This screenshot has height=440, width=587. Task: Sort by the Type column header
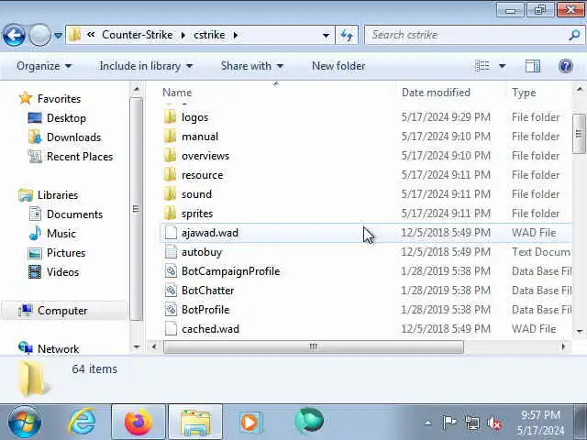tap(524, 93)
